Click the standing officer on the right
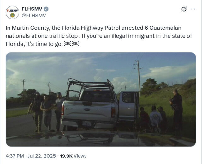The height and width of the screenshot is (164, 202). pos(177,114)
